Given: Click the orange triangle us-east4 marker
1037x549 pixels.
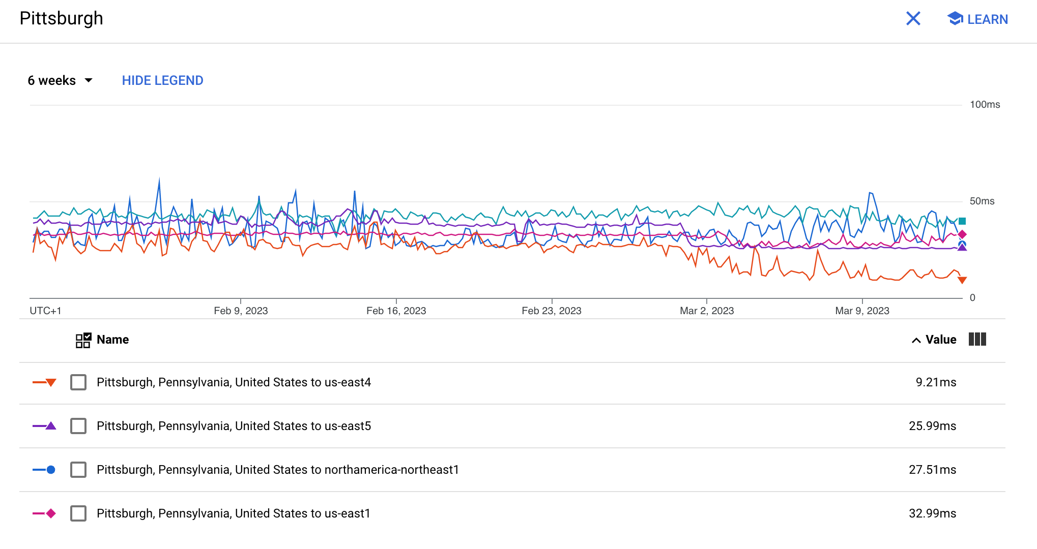Looking at the screenshot, I should click(x=50, y=382).
